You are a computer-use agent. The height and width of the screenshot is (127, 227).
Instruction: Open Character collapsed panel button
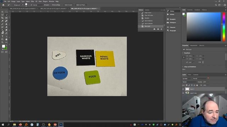point(173,28)
